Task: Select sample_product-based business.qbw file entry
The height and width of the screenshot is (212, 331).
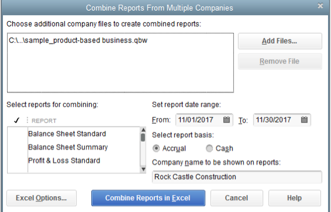Action: click(78, 40)
